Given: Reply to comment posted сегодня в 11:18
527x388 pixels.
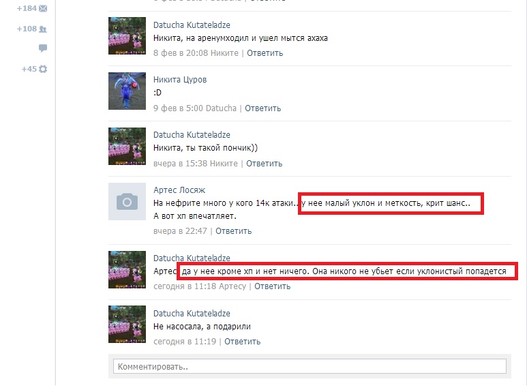Looking at the screenshot, I should coord(272,286).
